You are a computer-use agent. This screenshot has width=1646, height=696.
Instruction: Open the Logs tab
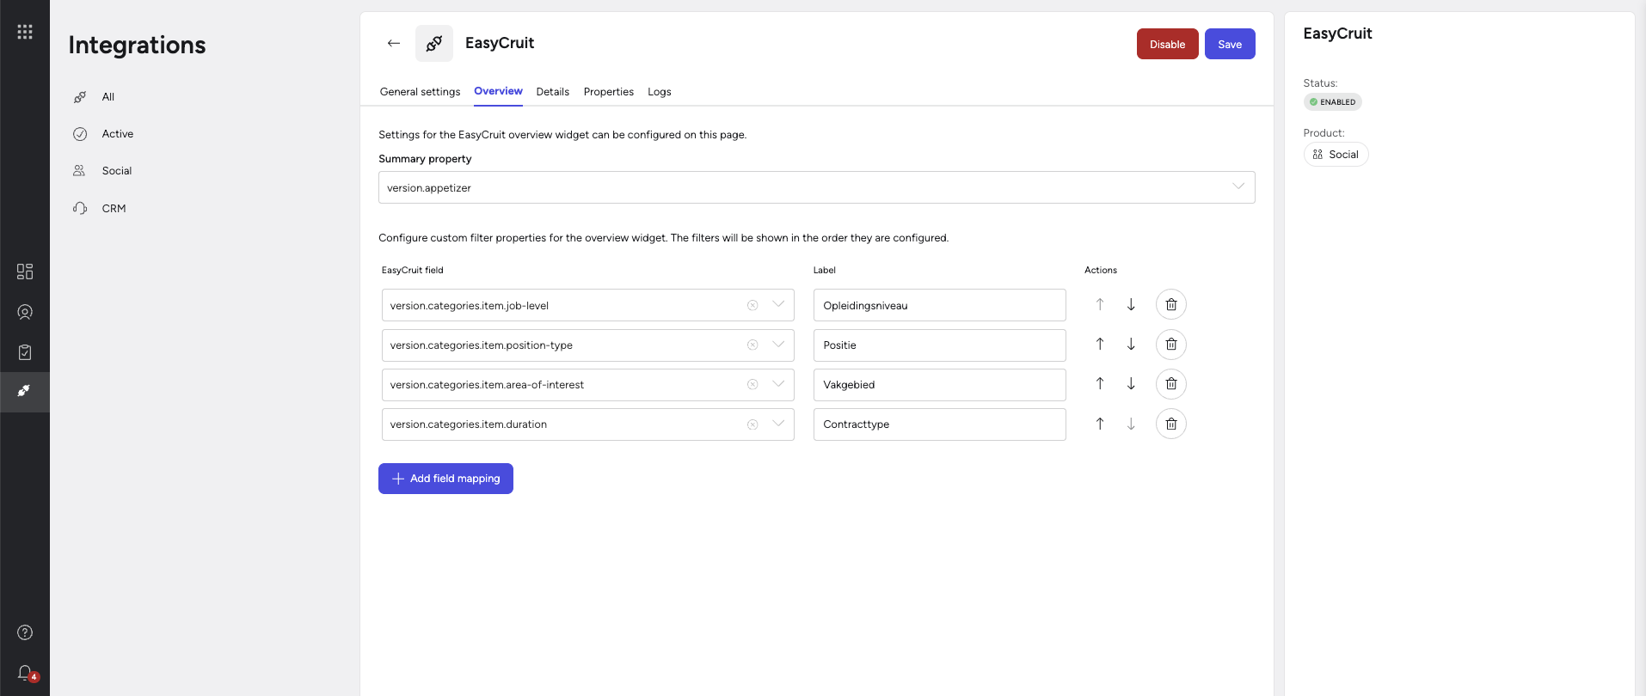click(660, 92)
